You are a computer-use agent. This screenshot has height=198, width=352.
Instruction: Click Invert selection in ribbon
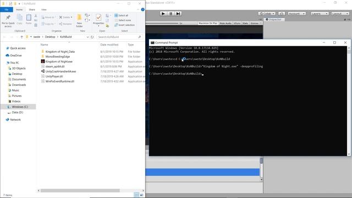click(125, 25)
